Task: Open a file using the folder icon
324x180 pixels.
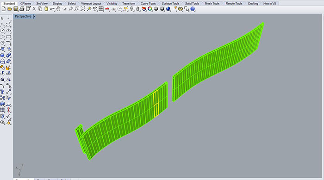Action: [x=10, y=9]
